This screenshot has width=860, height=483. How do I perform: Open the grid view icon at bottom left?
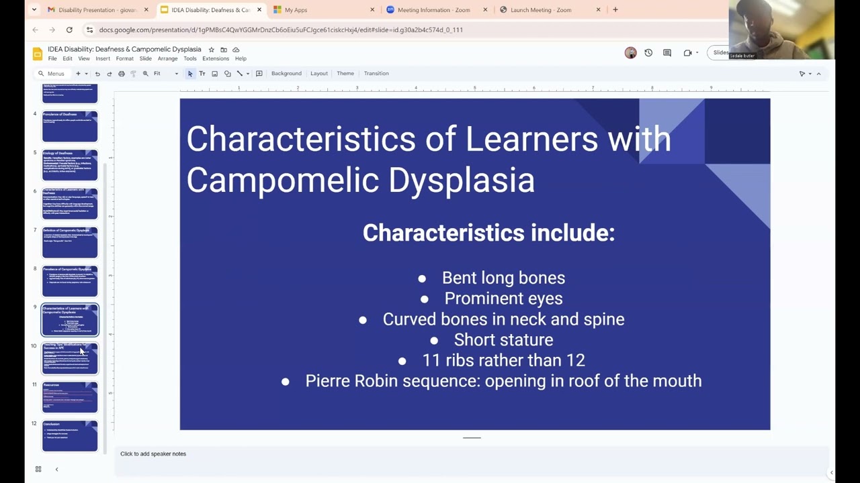pos(38,469)
